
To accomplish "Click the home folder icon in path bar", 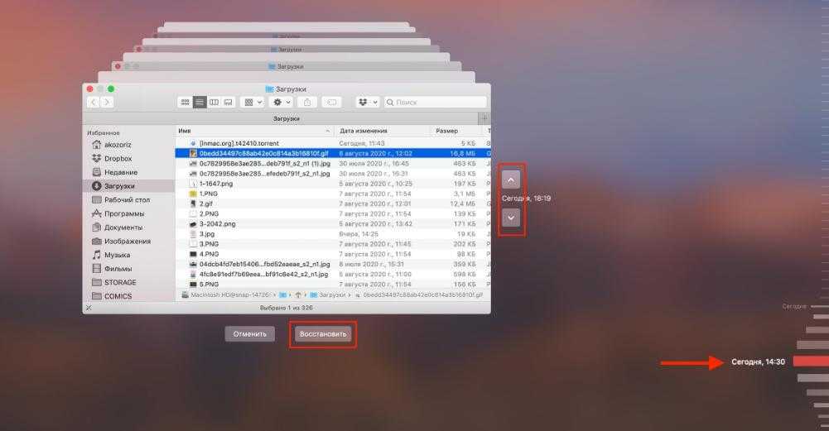I will [298, 295].
